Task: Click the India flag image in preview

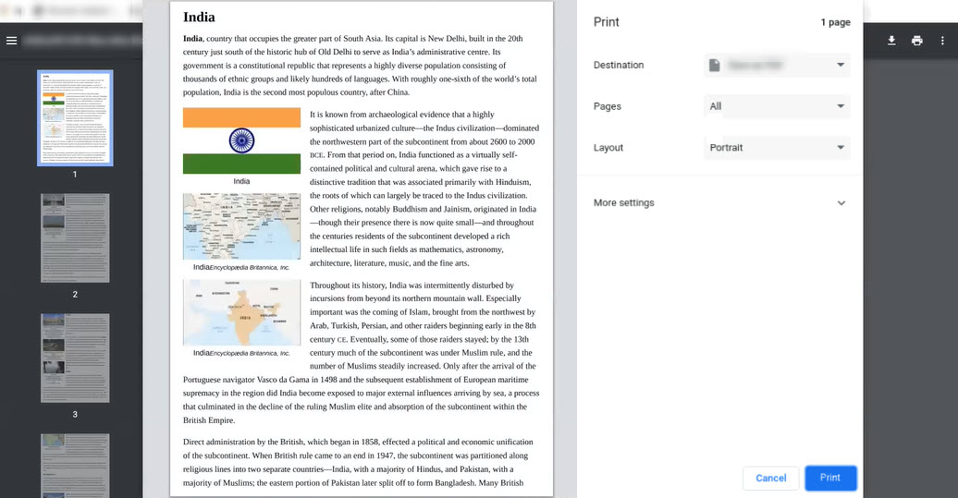Action: (x=241, y=140)
